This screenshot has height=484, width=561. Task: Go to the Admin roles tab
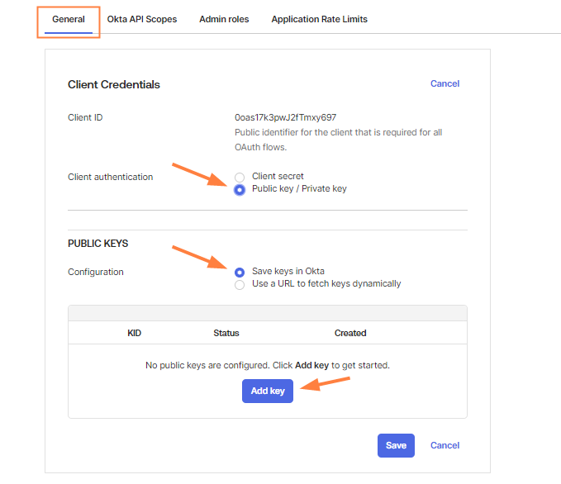point(224,19)
